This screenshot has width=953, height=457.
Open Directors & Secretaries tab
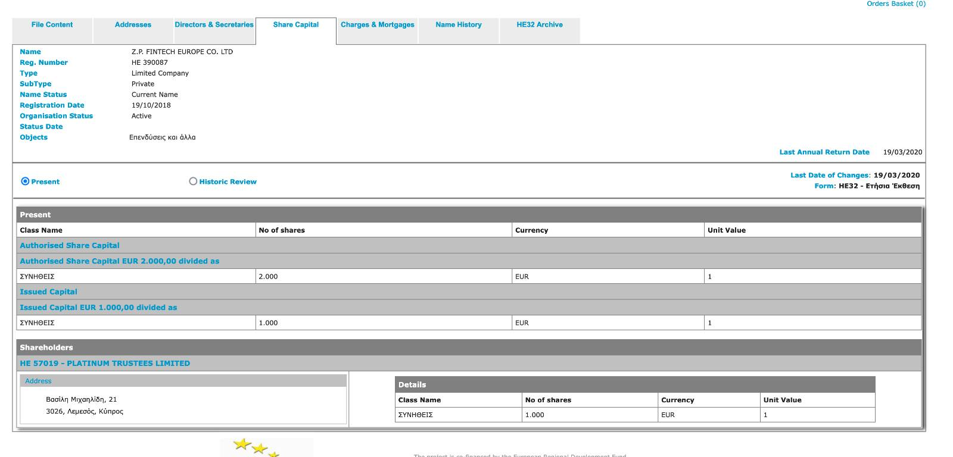(214, 25)
